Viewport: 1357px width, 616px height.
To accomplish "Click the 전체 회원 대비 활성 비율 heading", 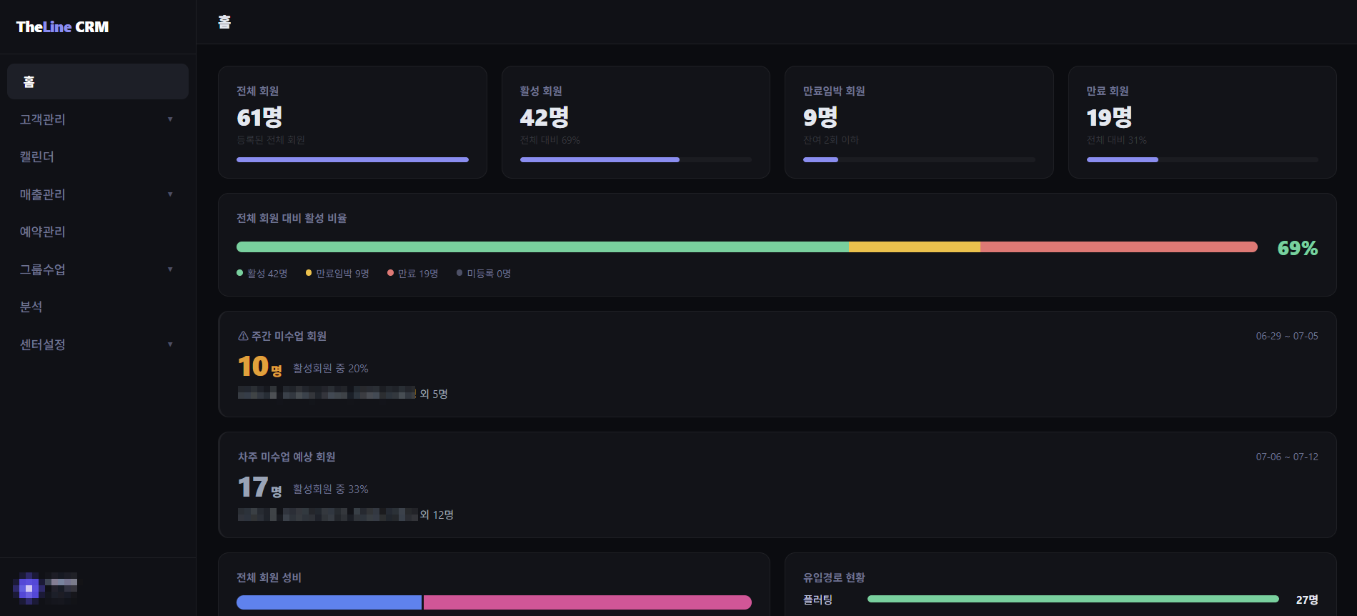I will point(292,218).
